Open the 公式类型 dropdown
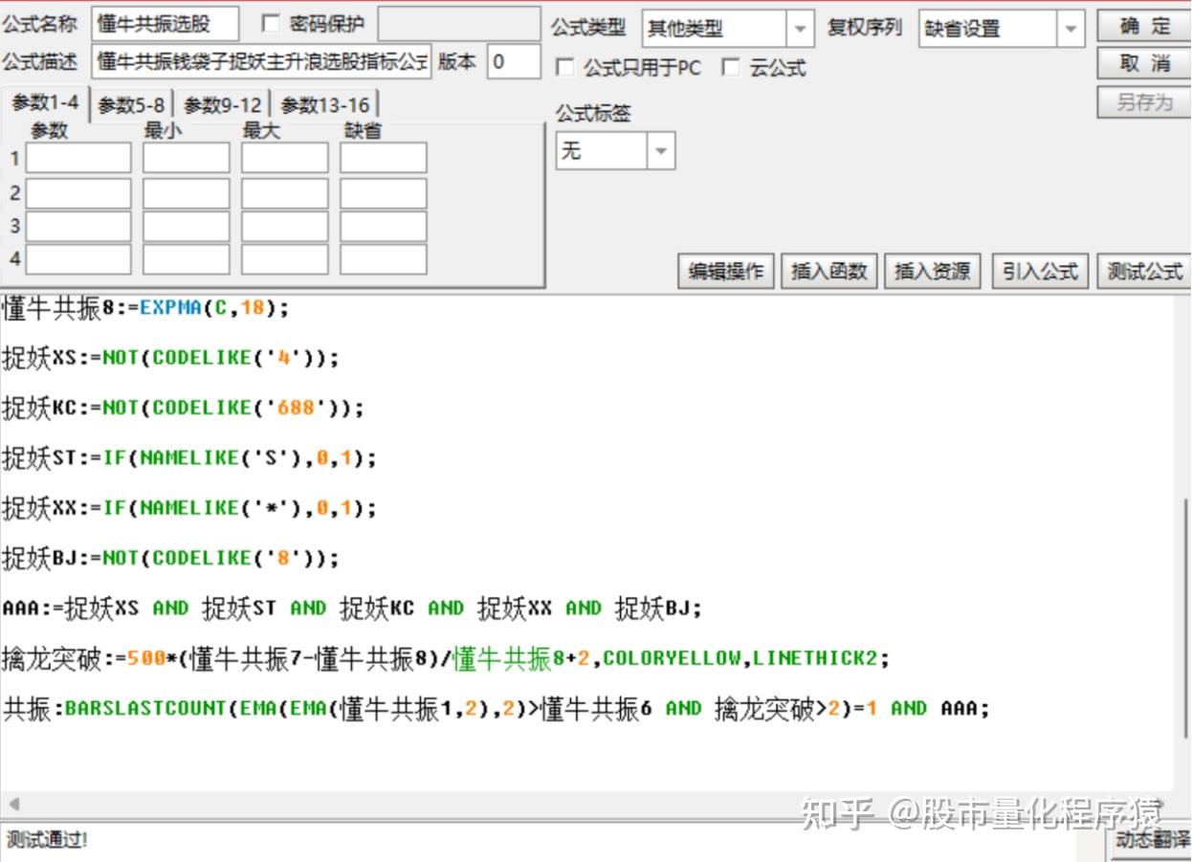The width and height of the screenshot is (1192, 862). click(x=800, y=29)
